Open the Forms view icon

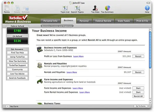click(x=7, y=8)
